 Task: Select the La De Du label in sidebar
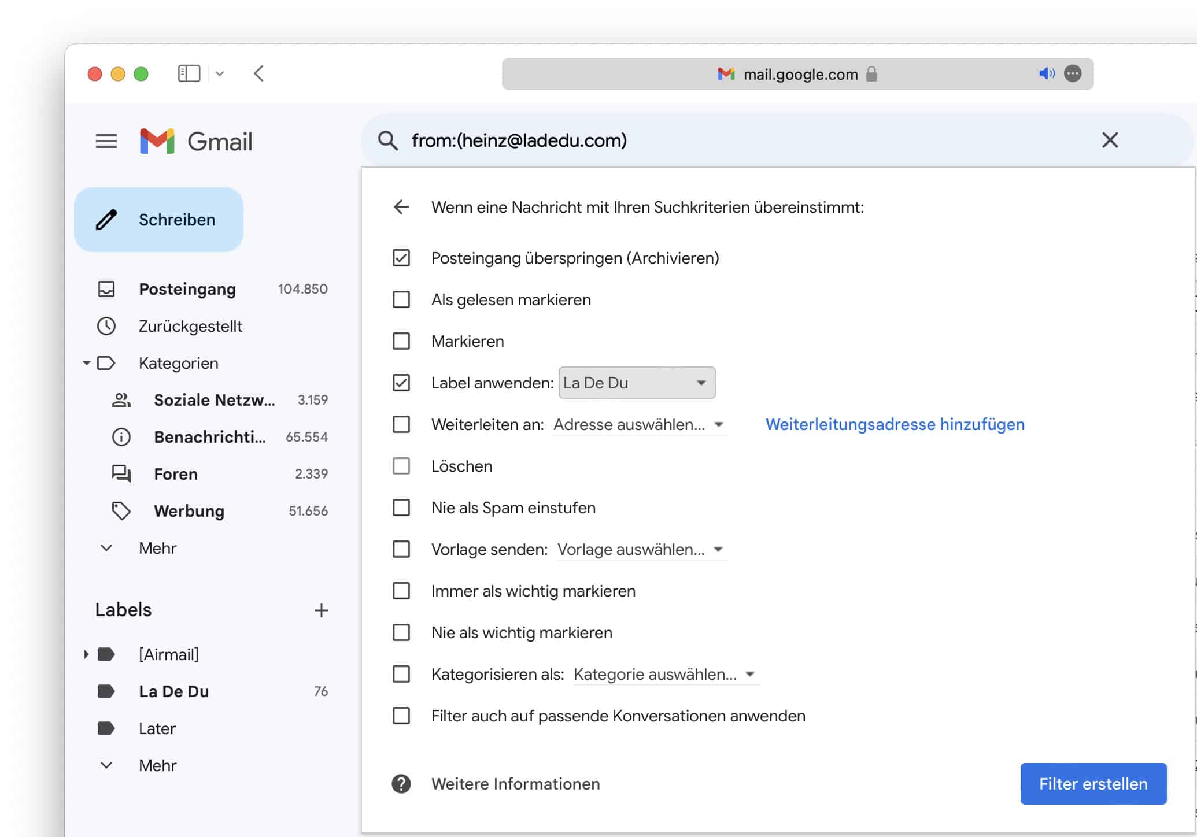coord(173,691)
